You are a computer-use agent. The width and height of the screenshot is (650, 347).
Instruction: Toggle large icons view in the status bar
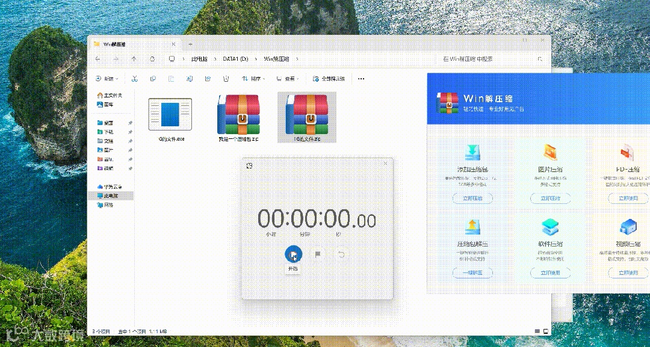(545, 330)
